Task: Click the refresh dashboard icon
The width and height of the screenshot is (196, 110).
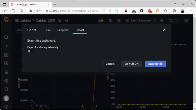Action: (x=171, y=21)
